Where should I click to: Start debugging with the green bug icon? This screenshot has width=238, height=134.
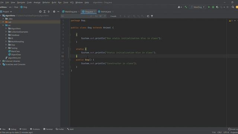[213, 7]
